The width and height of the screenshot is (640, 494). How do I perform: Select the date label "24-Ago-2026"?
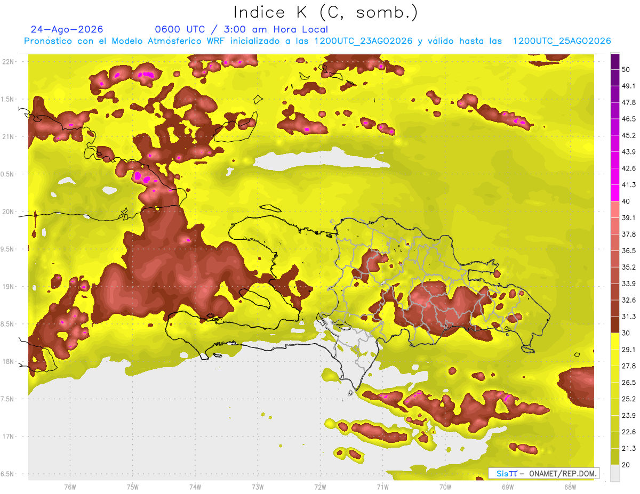(x=67, y=29)
